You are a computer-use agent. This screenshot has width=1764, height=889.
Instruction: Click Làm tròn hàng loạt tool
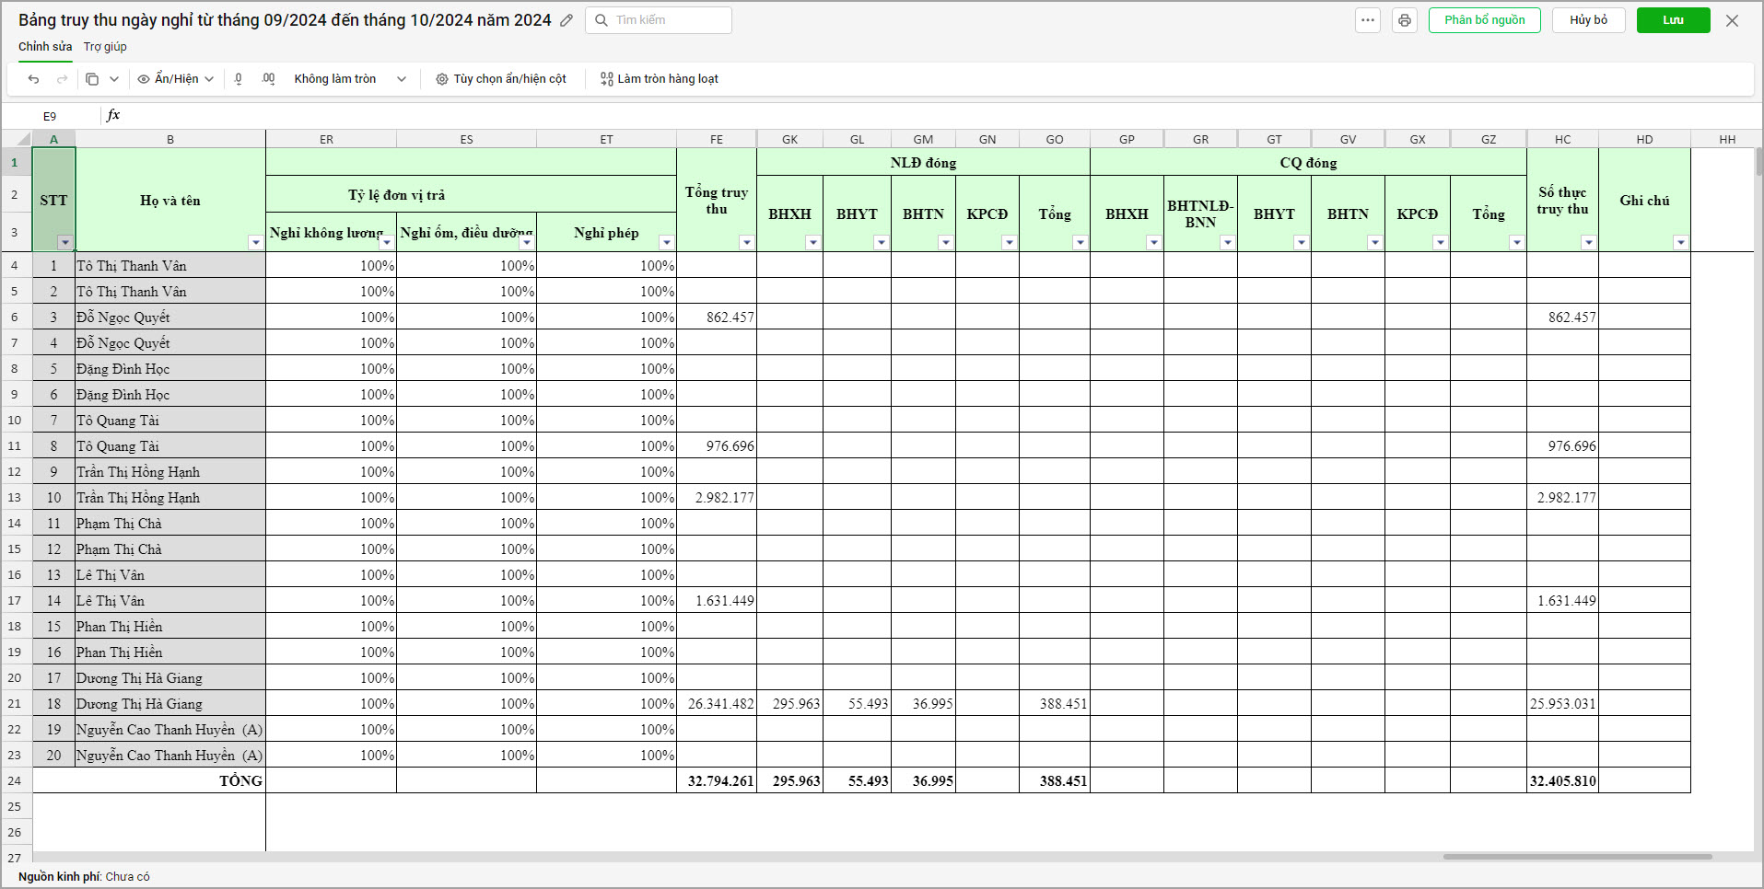(660, 79)
